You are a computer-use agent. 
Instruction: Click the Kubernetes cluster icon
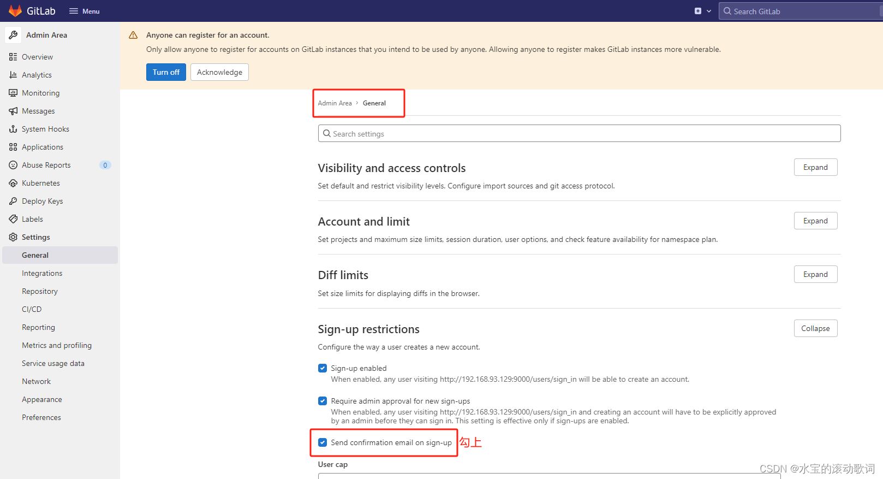13,183
